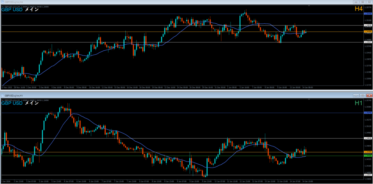Click the 1.34828 price label on H1 chart
The height and width of the screenshot is (184, 373).
point(368,138)
